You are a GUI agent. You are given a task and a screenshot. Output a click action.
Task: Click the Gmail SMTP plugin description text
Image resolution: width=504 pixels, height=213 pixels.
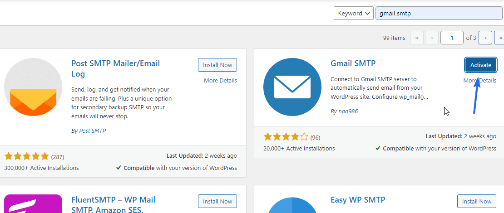pos(379,88)
